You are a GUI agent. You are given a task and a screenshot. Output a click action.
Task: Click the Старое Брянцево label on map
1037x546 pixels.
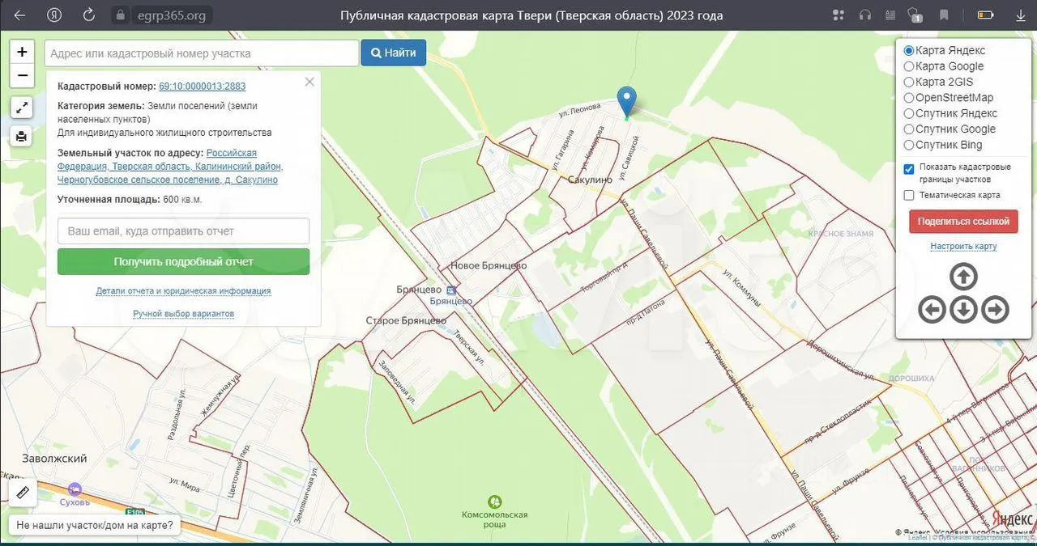coord(406,320)
